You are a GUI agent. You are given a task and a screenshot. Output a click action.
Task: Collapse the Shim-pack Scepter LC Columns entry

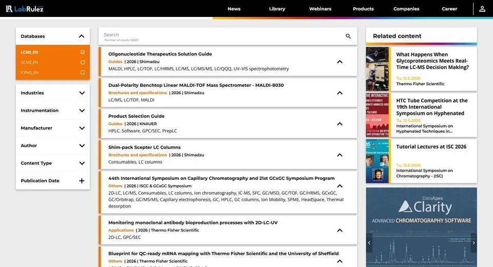340,155
